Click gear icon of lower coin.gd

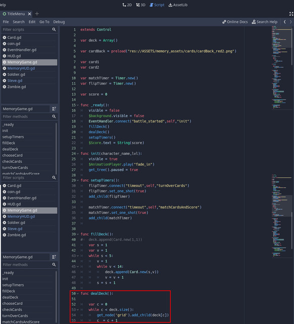pos(5,192)
